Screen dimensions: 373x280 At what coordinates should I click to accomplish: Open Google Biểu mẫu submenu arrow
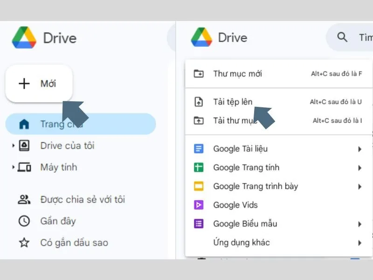(x=359, y=224)
